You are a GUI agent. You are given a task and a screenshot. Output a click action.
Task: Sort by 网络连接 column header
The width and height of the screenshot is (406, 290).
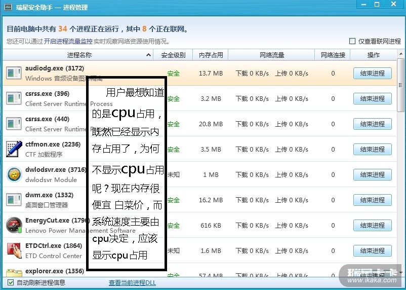tap(333, 55)
